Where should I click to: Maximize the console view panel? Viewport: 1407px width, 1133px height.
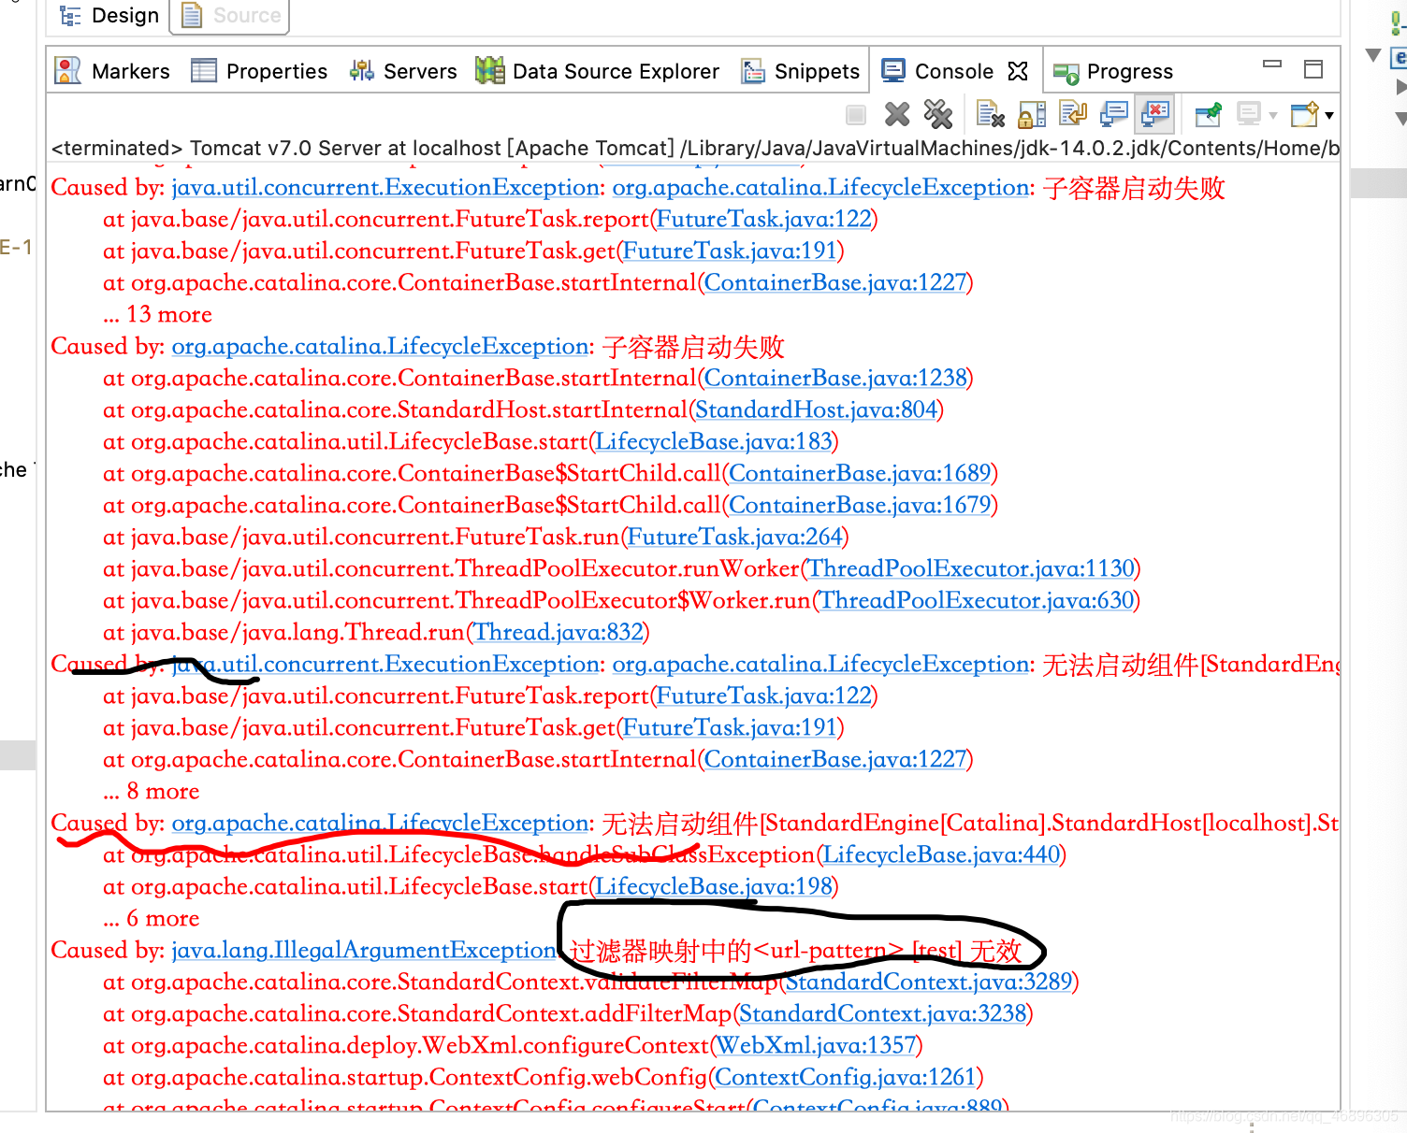[1313, 68]
